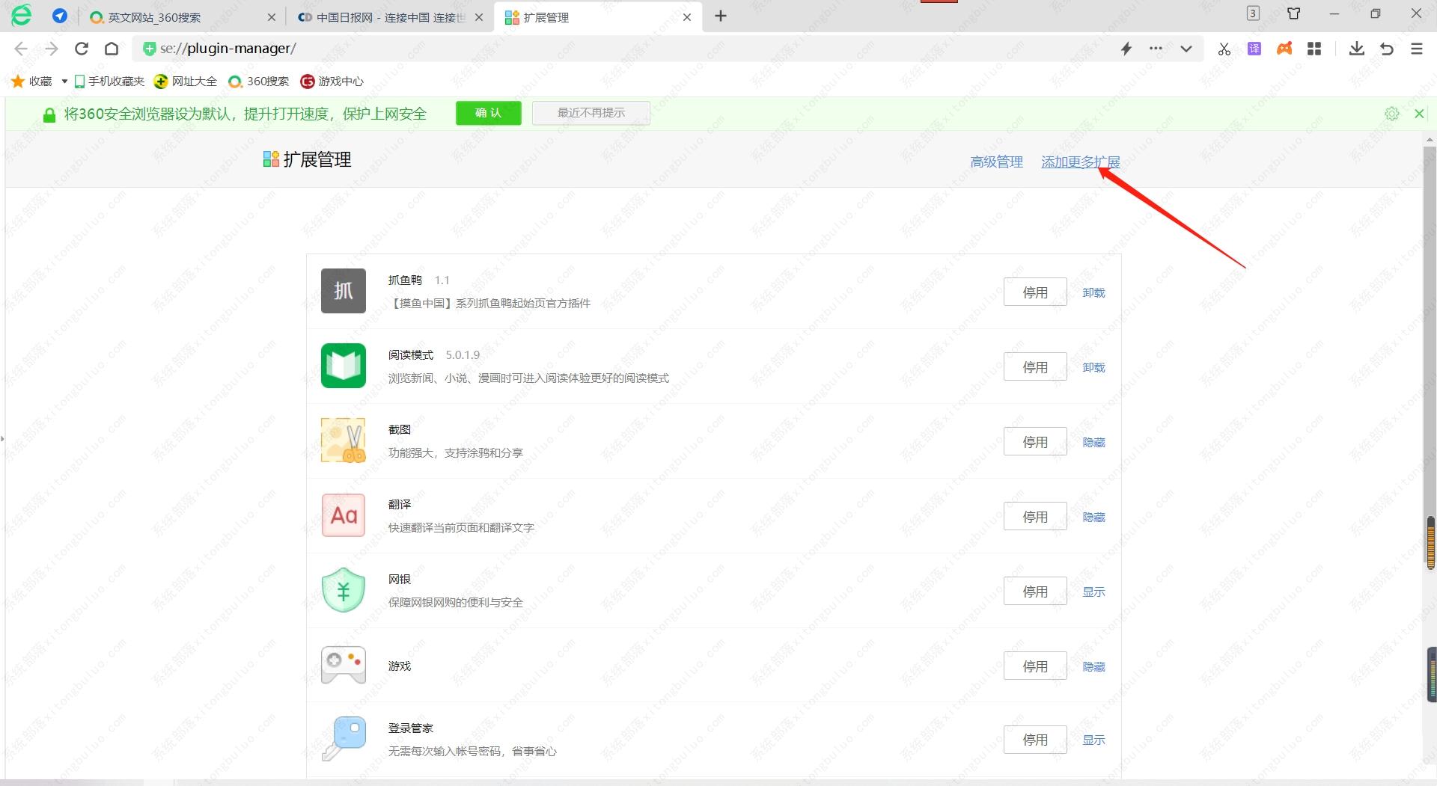Open the hamburger main menu
The image size is (1437, 786).
(x=1416, y=49)
